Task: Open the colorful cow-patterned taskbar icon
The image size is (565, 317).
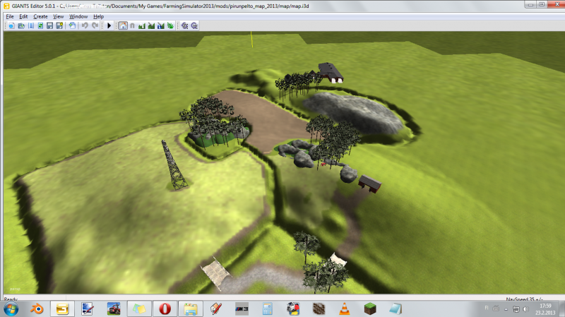Action: coord(293,309)
